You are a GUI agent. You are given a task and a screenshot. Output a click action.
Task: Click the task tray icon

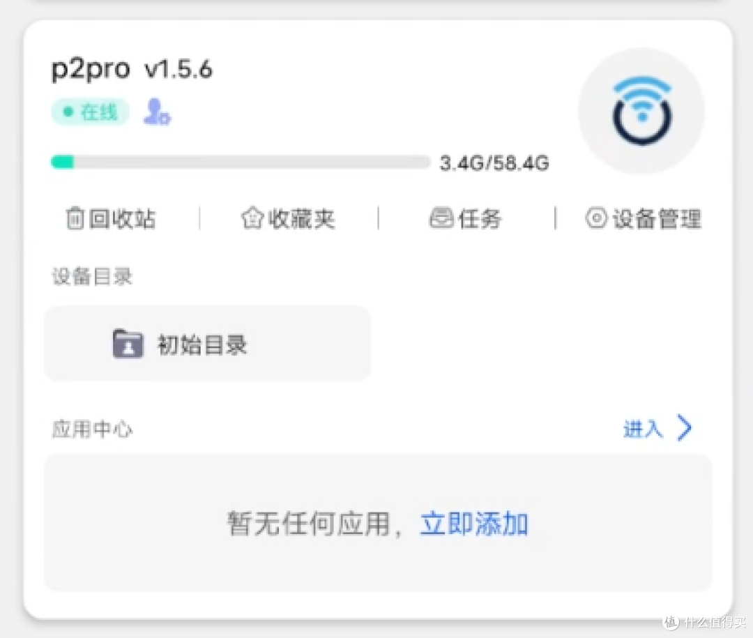click(x=441, y=218)
